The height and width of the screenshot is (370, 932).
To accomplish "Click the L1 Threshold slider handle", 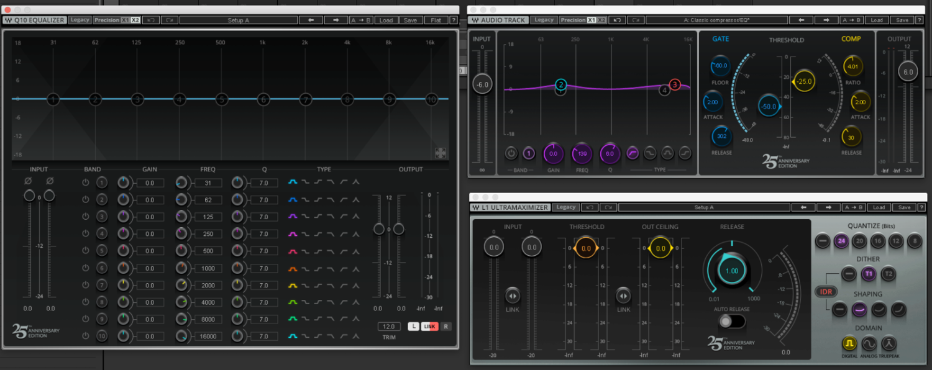I will coord(586,248).
